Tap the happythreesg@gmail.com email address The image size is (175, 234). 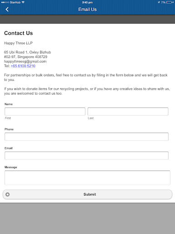[x=25, y=61]
